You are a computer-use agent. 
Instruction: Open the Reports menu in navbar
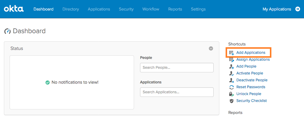[x=175, y=9]
